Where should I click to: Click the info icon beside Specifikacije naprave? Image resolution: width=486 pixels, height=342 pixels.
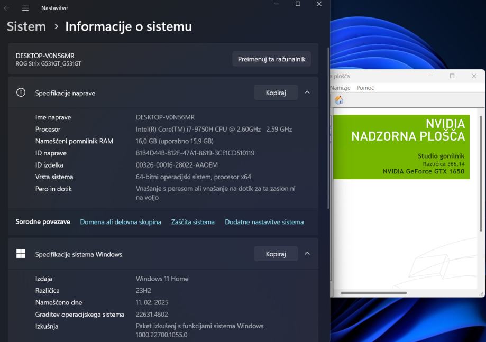[21, 93]
